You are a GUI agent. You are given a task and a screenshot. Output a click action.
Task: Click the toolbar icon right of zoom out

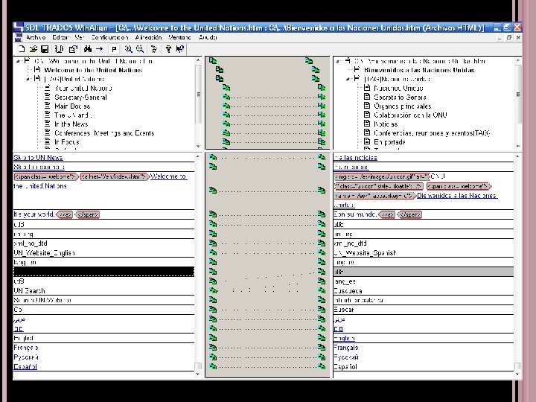click(154, 49)
